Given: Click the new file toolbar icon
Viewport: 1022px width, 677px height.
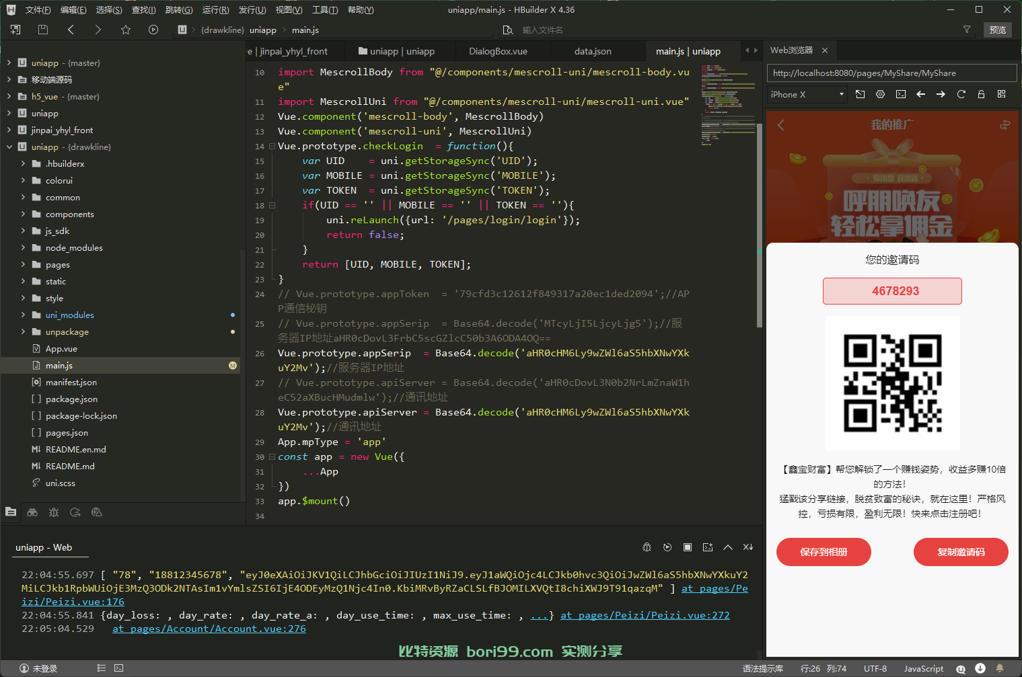Looking at the screenshot, I should click(15, 30).
